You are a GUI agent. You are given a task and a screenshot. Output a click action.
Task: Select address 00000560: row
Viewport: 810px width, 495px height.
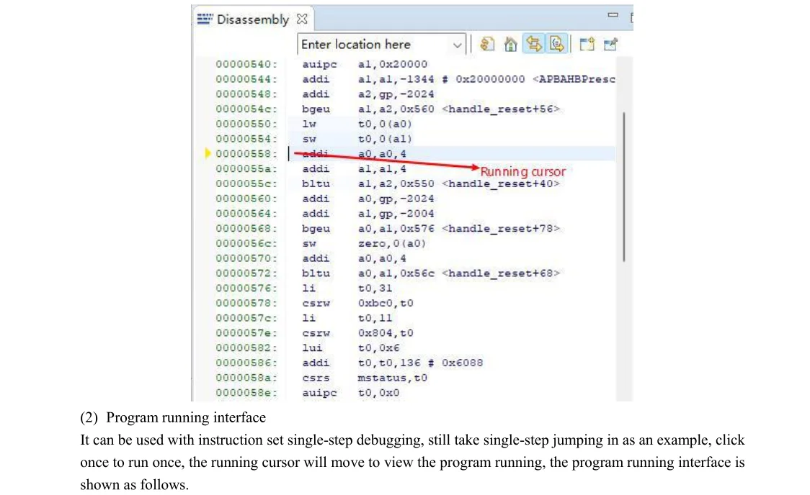click(246, 199)
